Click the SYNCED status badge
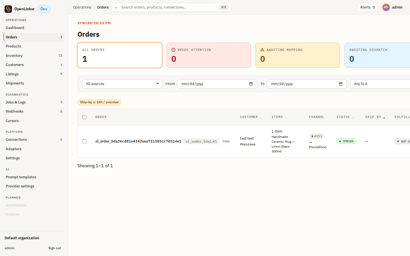The width and height of the screenshot is (410, 256). click(346, 141)
